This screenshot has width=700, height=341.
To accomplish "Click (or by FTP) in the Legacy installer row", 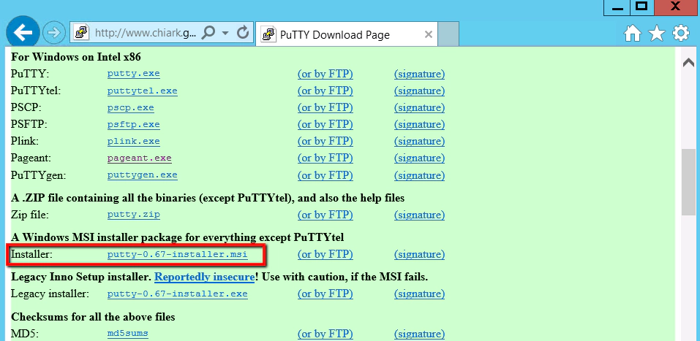I will point(325,294).
